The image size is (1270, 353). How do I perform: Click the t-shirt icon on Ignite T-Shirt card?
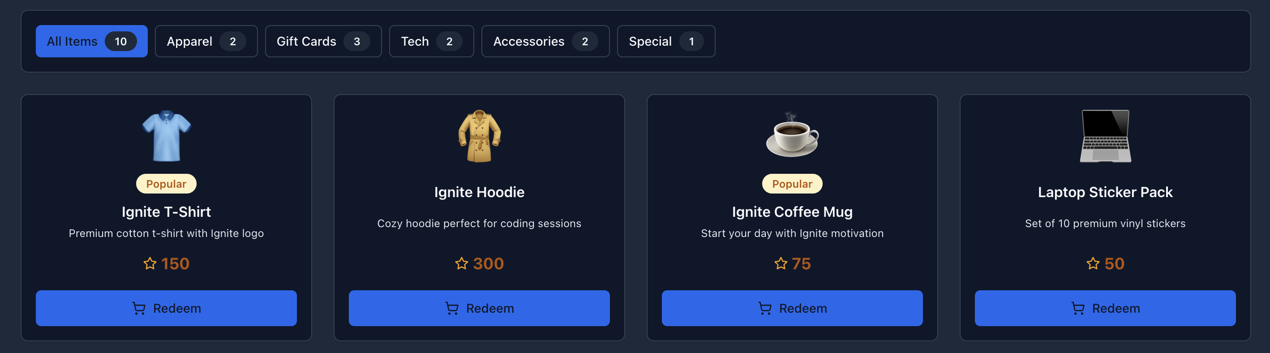[x=166, y=137]
